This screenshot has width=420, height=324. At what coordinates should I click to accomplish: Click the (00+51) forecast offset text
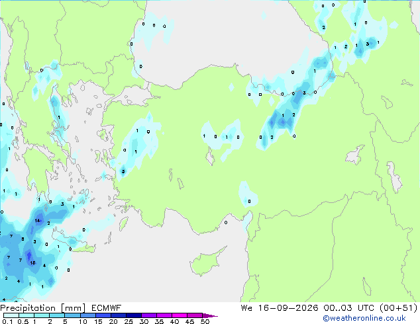(x=399, y=308)
